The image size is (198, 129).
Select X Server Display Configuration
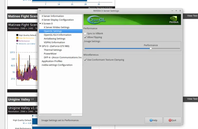(x=58, y=20)
